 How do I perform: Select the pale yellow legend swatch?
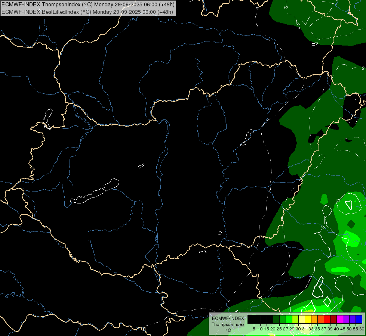[302, 319]
